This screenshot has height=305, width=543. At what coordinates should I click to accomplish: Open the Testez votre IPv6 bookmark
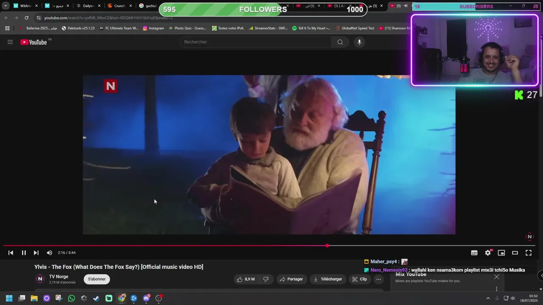(x=228, y=28)
